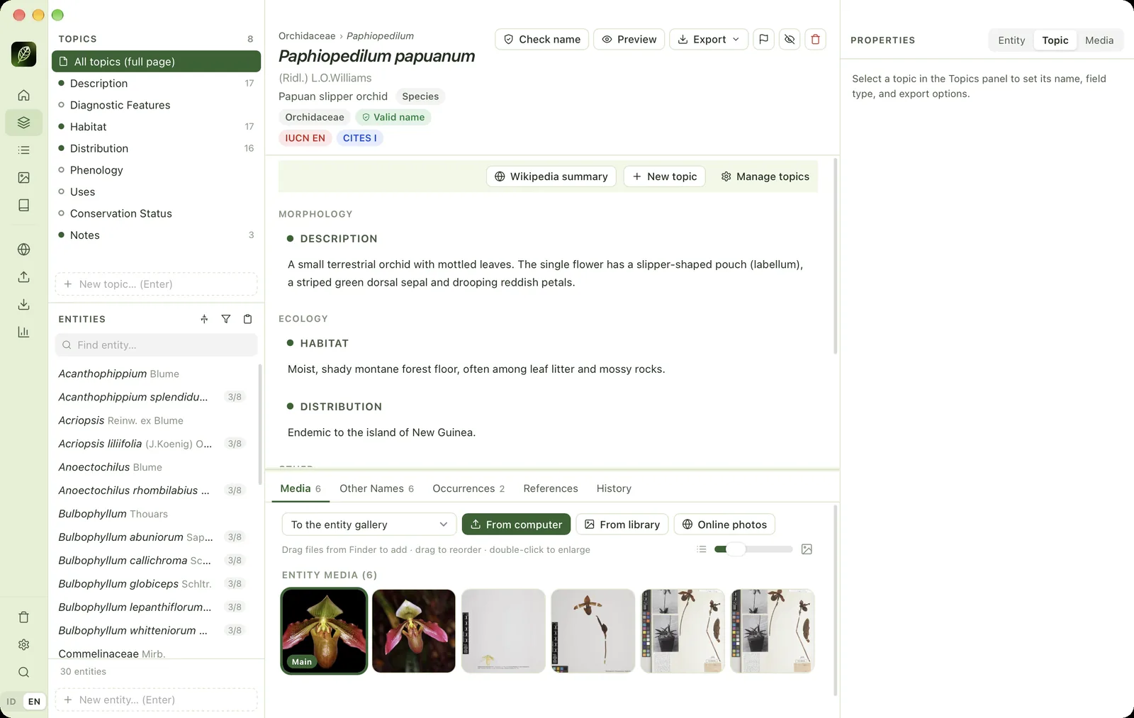Open the bulleted list sidebar icon

[x=23, y=150]
